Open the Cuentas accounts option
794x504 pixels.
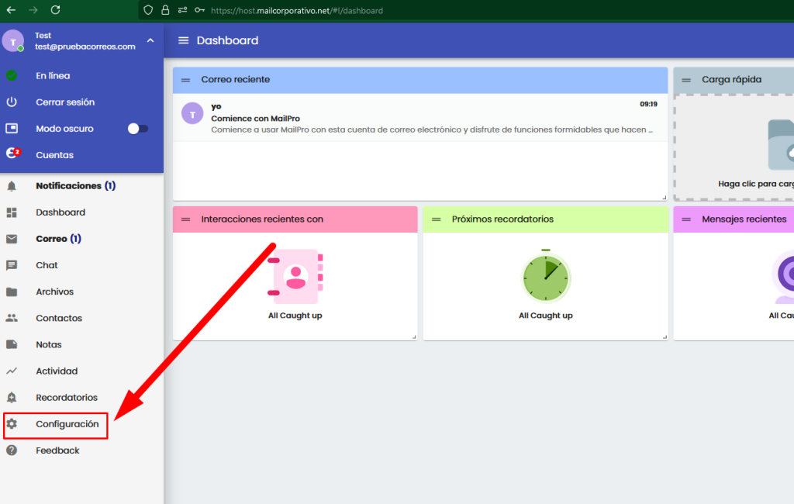[x=54, y=155]
